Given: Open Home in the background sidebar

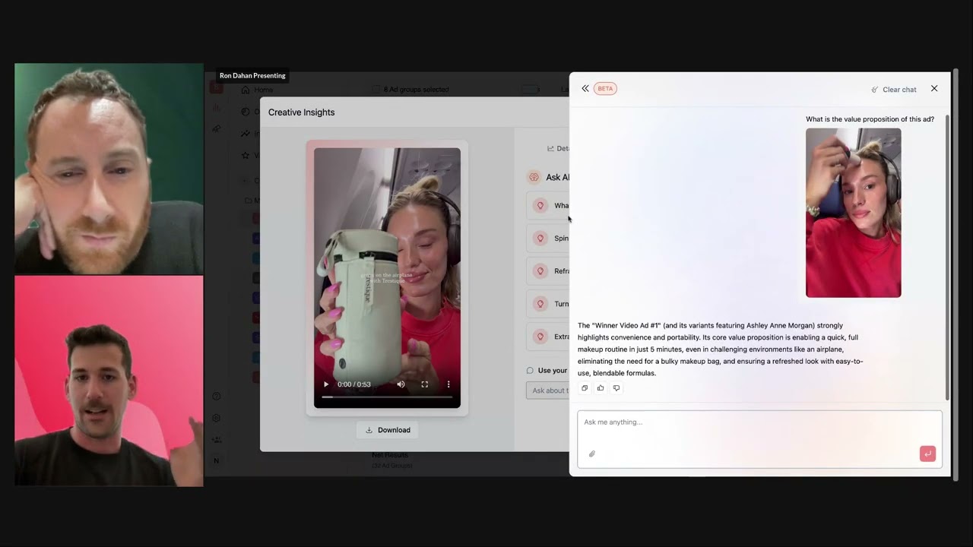Looking at the screenshot, I should pos(256,90).
